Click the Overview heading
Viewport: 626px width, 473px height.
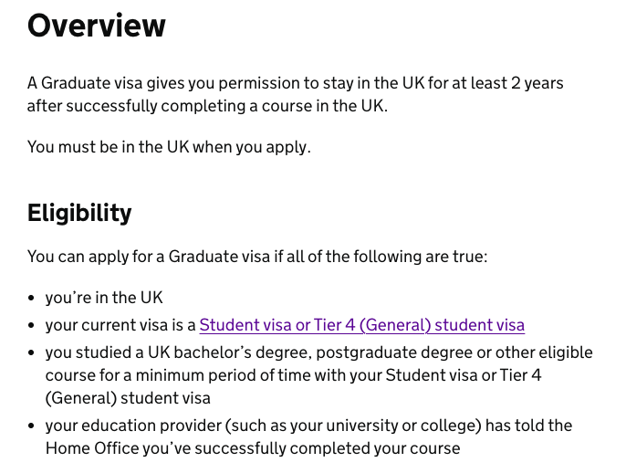coord(96,26)
